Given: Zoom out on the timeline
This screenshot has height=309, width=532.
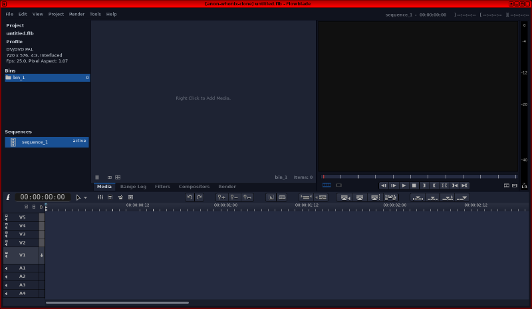Looking at the screenshot, I should point(235,197).
